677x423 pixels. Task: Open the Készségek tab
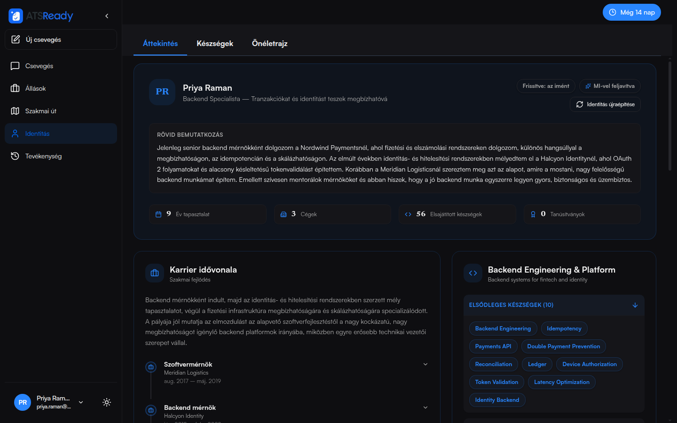215,44
